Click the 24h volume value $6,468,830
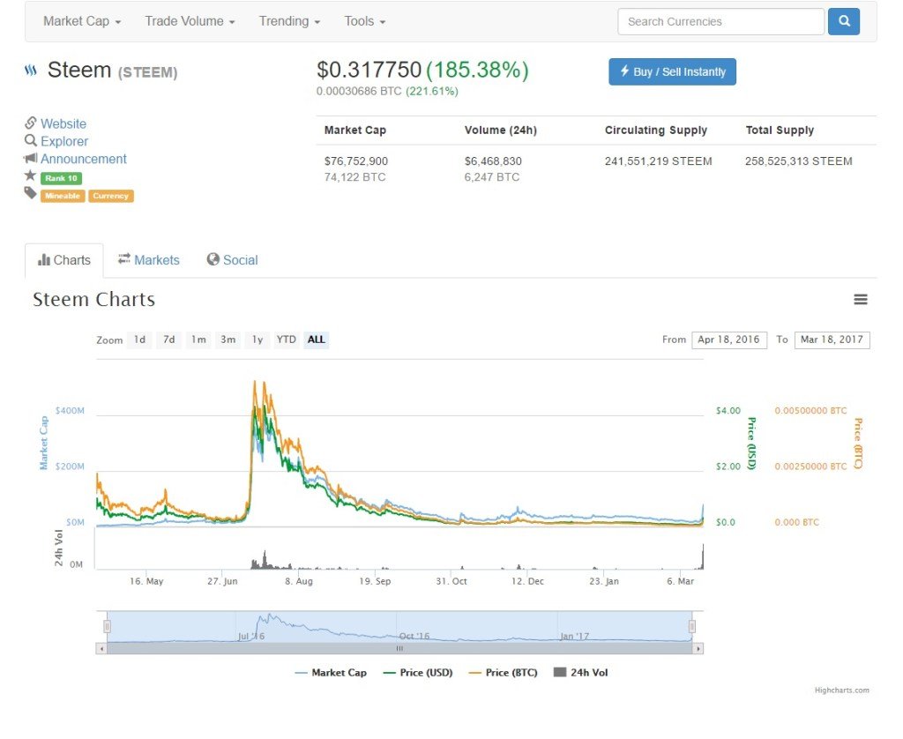This screenshot has height=739, width=903. click(x=493, y=161)
